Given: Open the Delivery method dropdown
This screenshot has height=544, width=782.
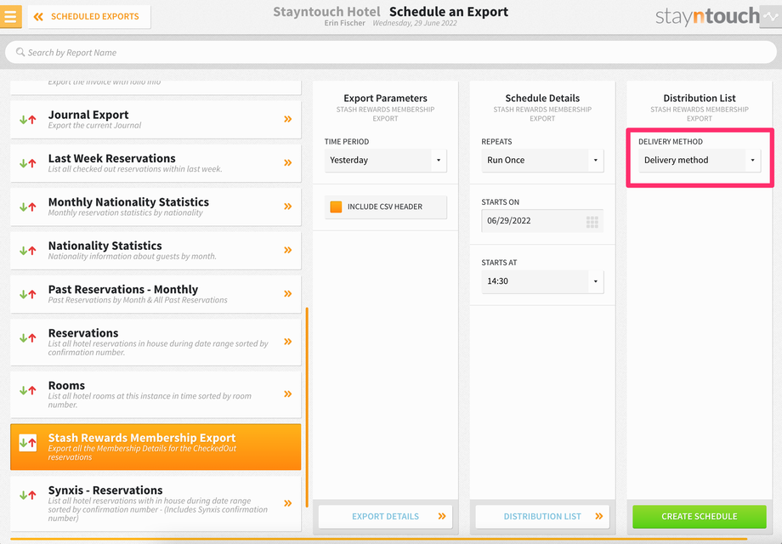Looking at the screenshot, I should [700, 161].
